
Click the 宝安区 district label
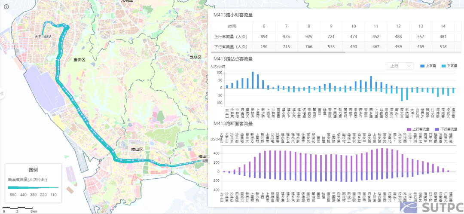click(x=79, y=60)
